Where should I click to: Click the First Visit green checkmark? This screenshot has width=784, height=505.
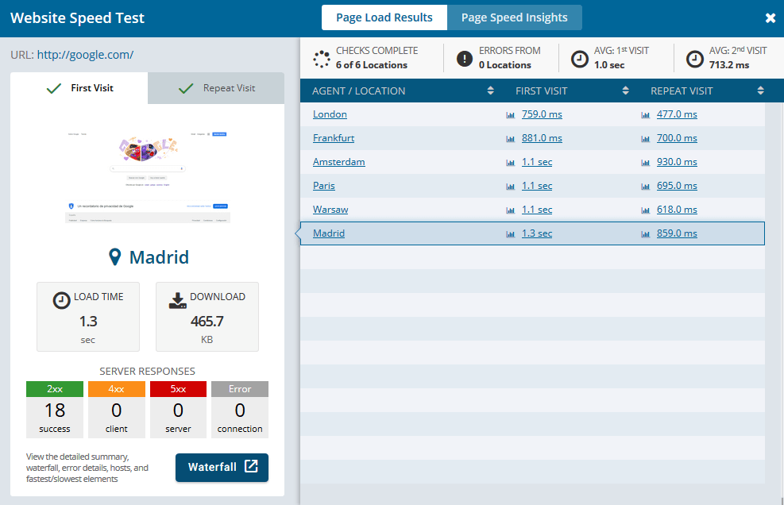coord(53,88)
